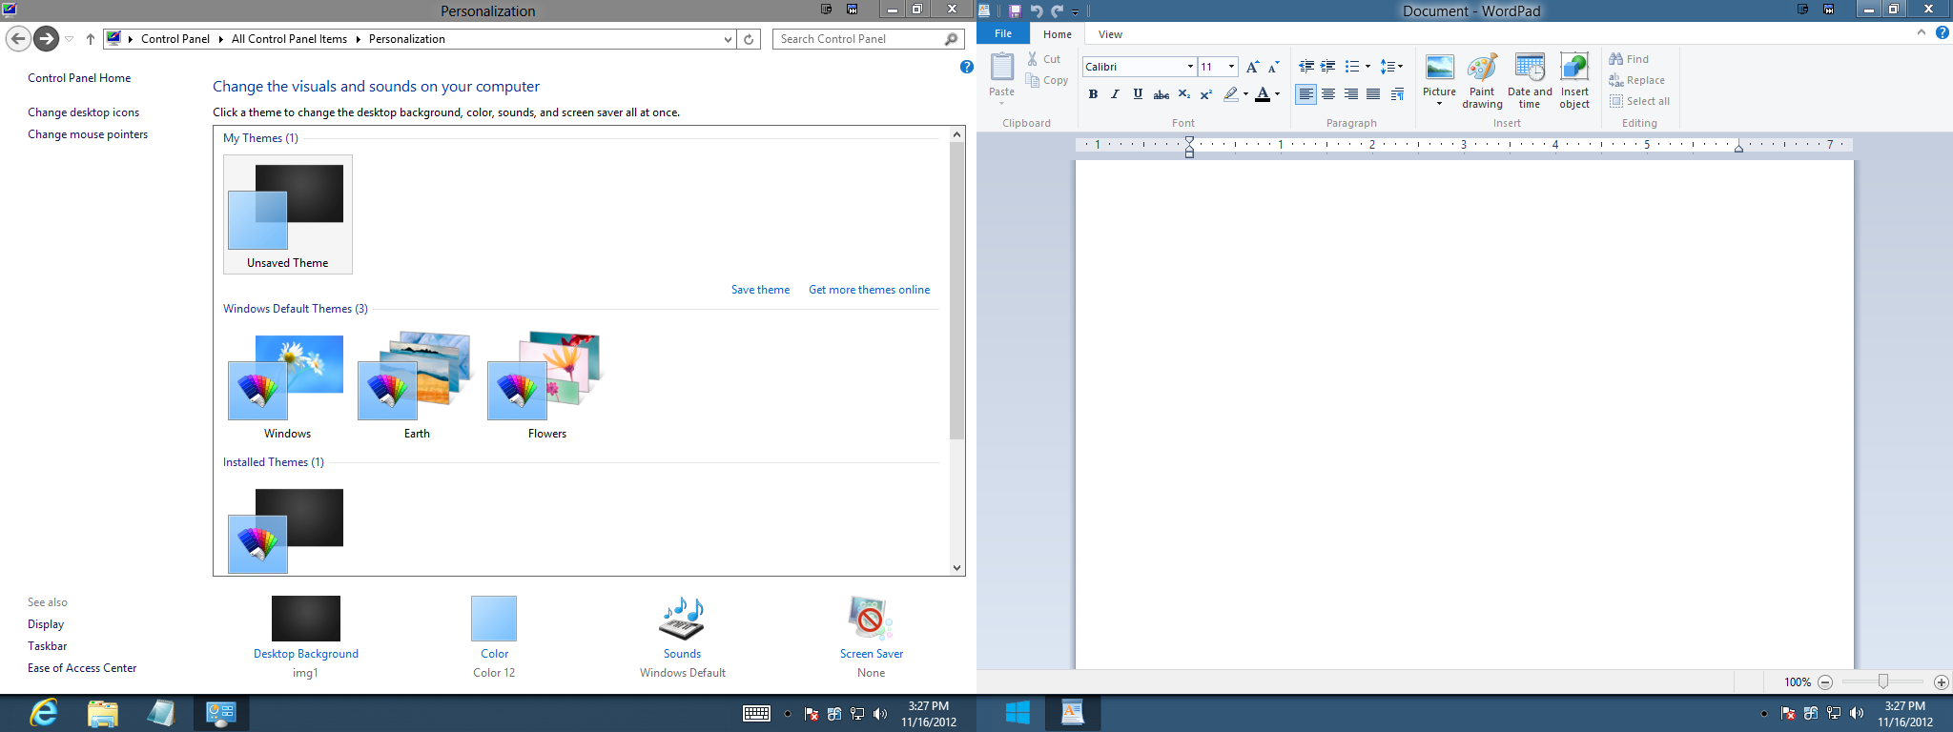Screen dimensions: 1953x732
Task: Switch to the View ribbon tab
Action: [x=1110, y=34]
